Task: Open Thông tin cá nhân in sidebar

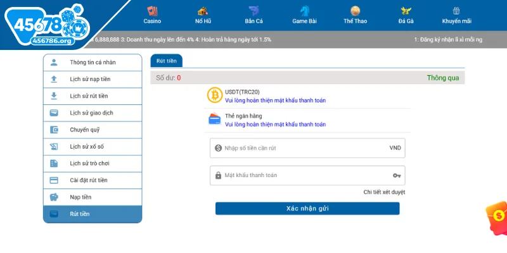Action: coord(93,63)
